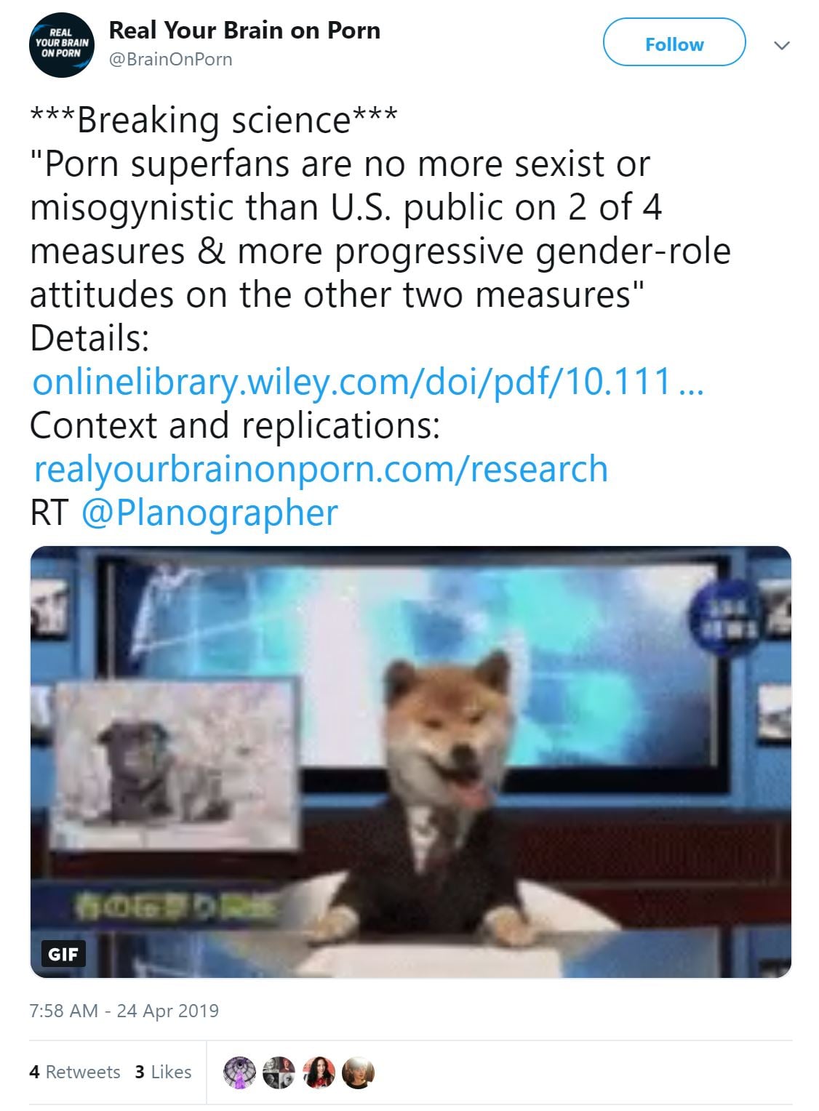This screenshot has height=1111, width=819.
Task: Click the GIF badge on the media
Action: click(63, 953)
